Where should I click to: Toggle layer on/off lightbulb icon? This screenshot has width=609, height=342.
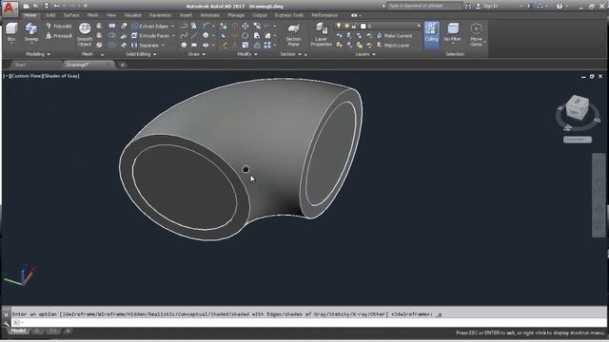click(x=339, y=26)
